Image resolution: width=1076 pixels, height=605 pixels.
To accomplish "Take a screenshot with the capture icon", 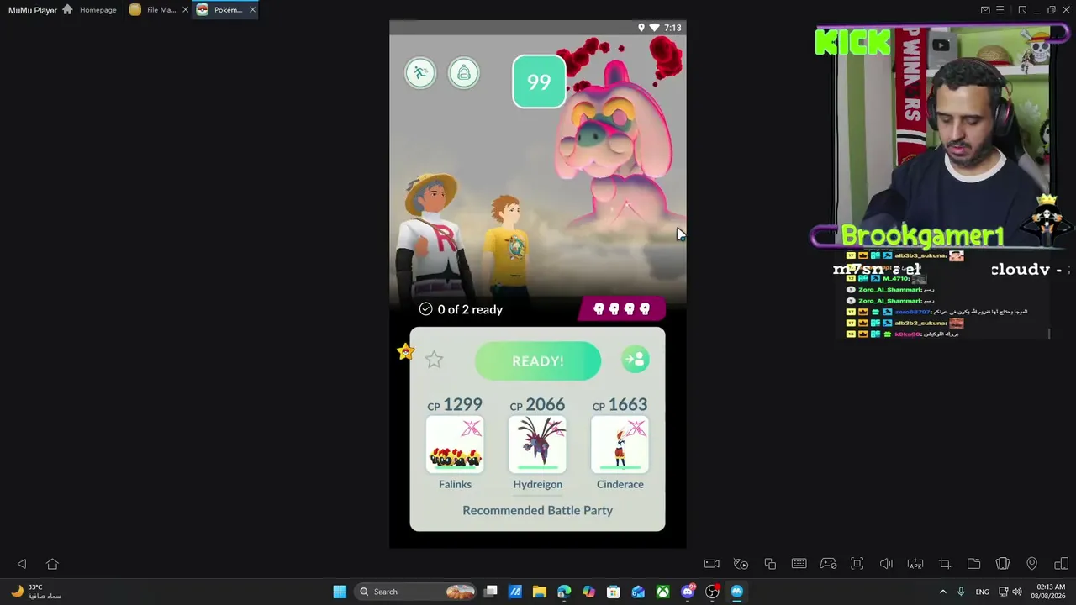I will click(857, 564).
